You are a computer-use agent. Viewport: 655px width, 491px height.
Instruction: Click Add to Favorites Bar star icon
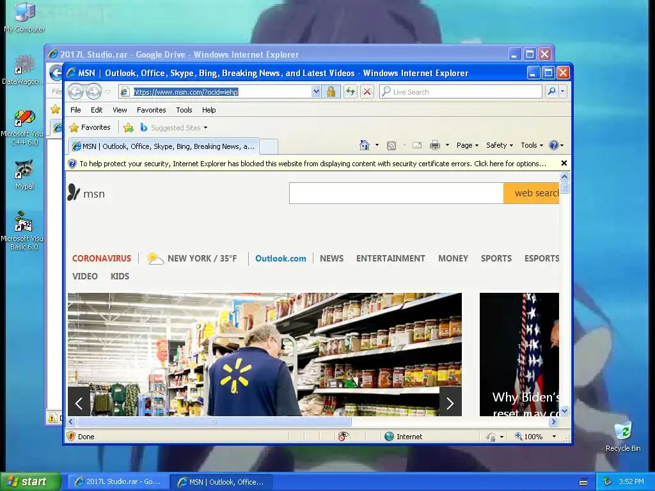[x=129, y=128]
